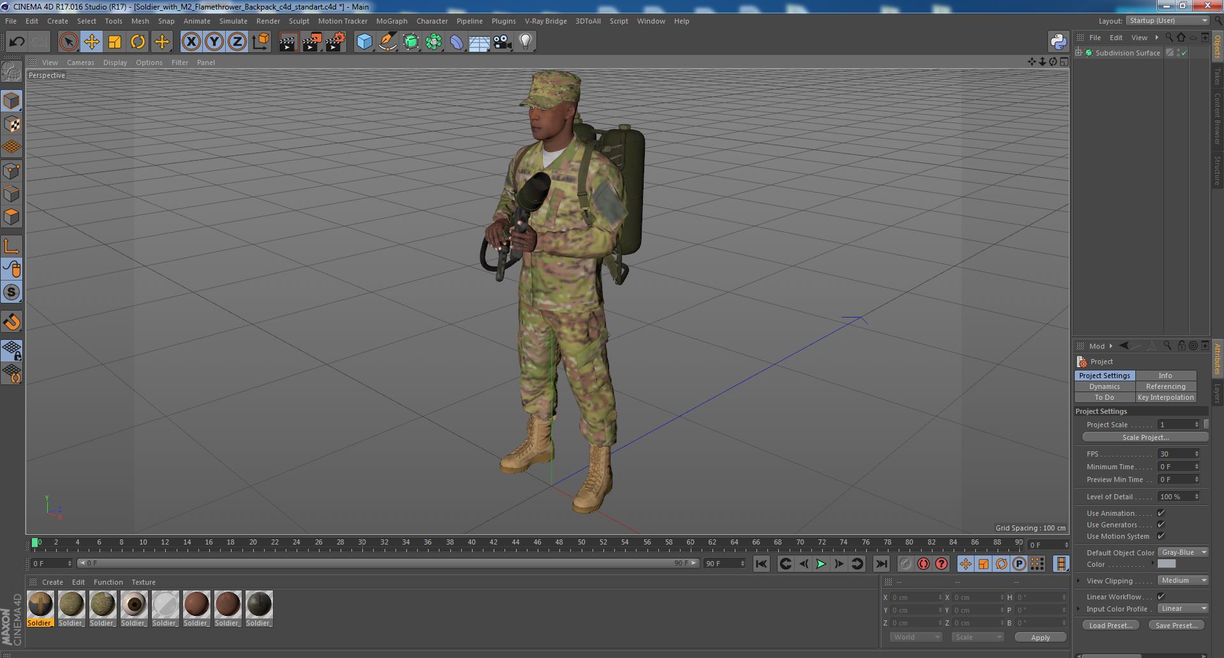Open the Simulate menu
The height and width of the screenshot is (658, 1224).
[x=233, y=21]
